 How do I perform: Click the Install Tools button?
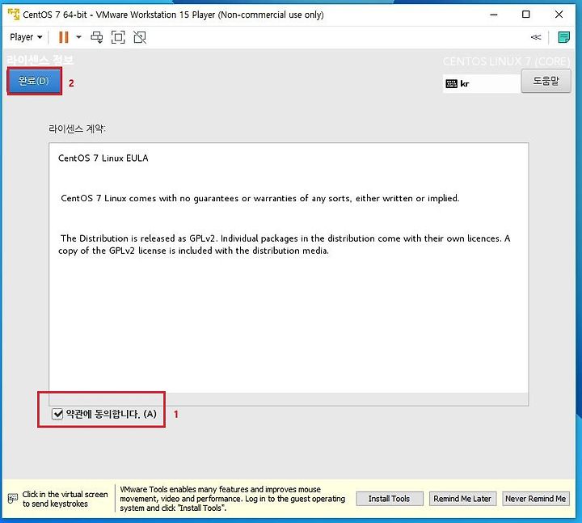pos(390,499)
